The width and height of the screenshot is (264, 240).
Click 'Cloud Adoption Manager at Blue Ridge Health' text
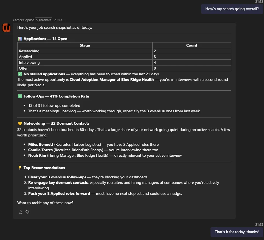point(112,79)
